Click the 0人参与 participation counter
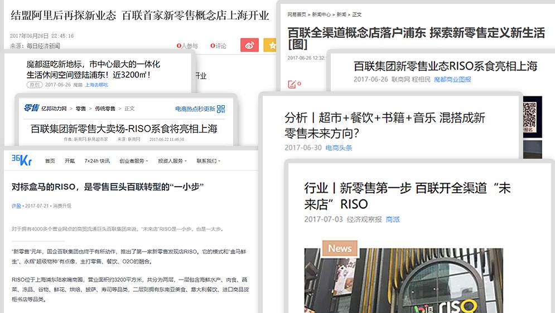555x313 pixels. pos(187,46)
